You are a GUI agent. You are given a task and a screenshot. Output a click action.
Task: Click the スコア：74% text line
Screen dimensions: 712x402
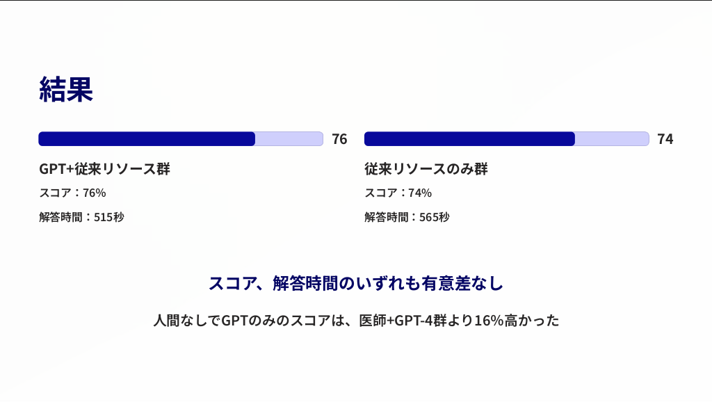click(x=398, y=193)
